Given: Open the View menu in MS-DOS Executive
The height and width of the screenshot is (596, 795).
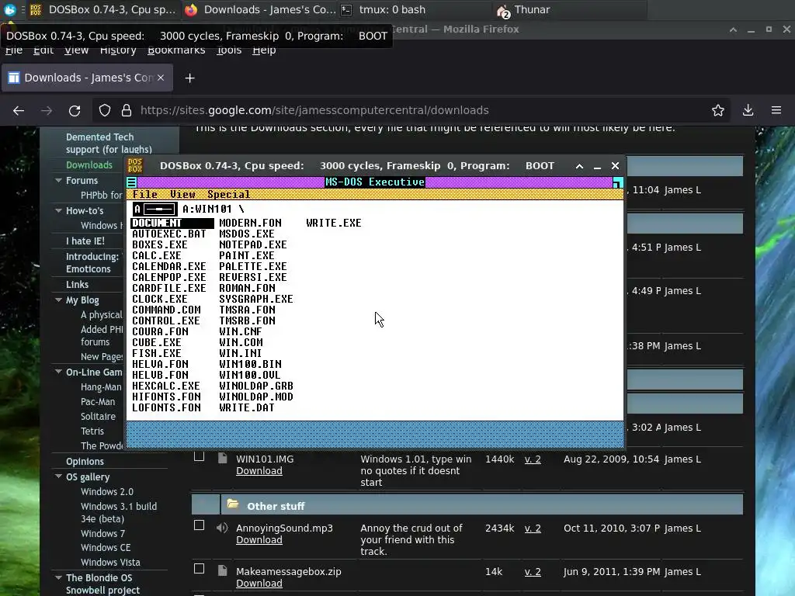Looking at the screenshot, I should 182,194.
